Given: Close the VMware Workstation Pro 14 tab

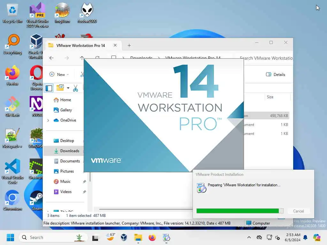Looking at the screenshot, I should point(115,45).
